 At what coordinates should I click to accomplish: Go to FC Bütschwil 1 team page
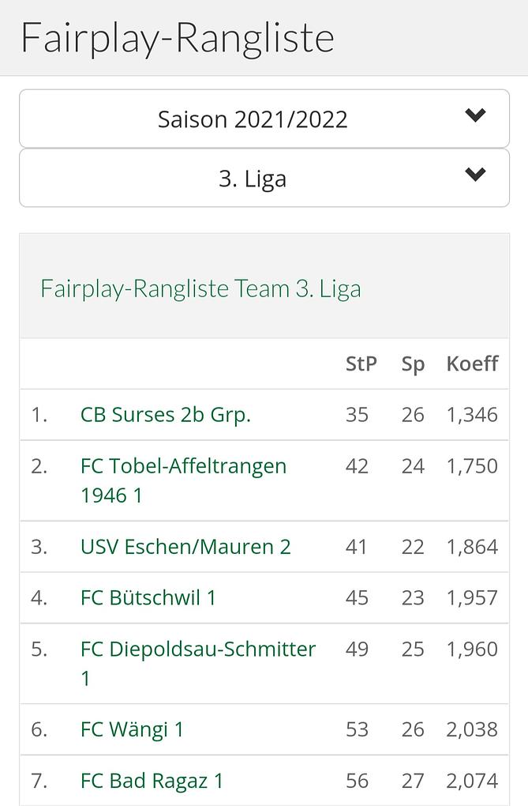(x=148, y=598)
